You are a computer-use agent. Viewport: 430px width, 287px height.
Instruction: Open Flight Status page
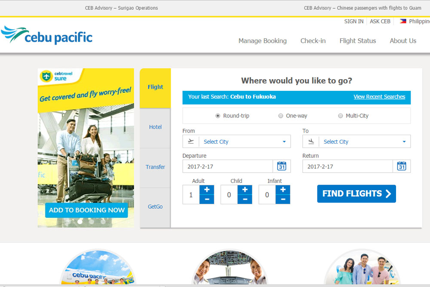coord(358,41)
